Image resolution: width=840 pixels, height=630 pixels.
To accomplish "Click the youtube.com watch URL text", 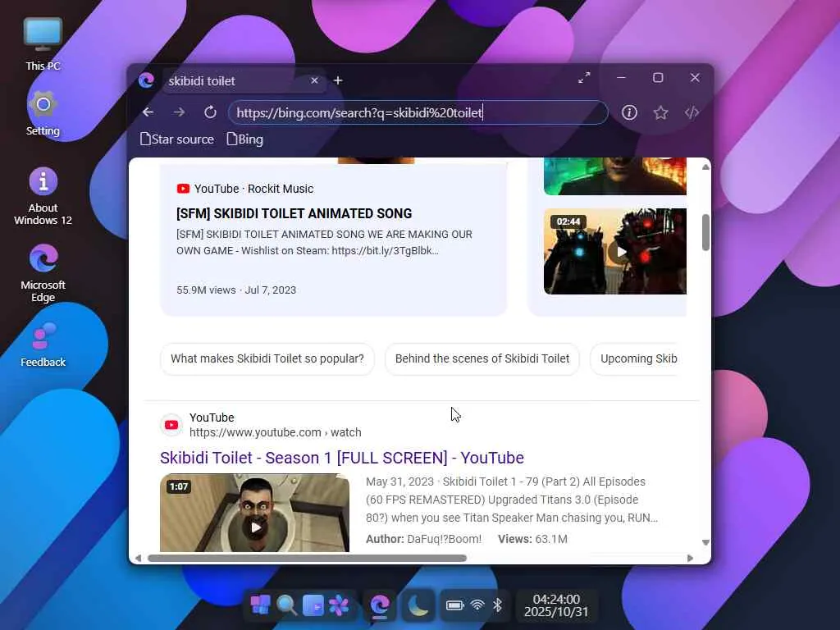I will click(276, 432).
